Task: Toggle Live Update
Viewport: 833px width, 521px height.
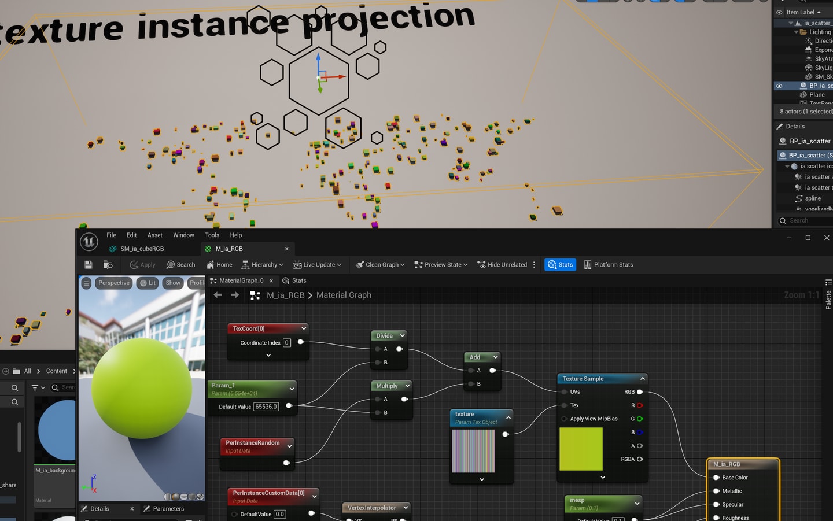Action: [x=317, y=265]
